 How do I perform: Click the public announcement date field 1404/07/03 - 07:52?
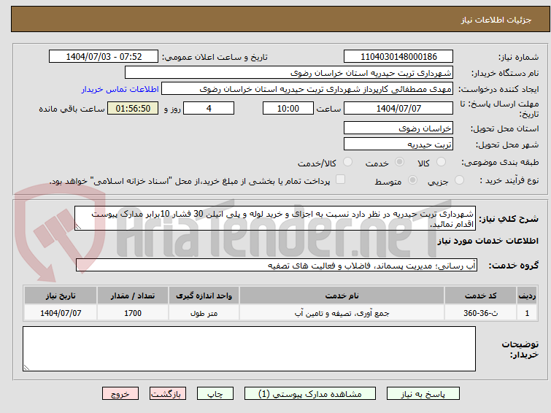point(104,57)
